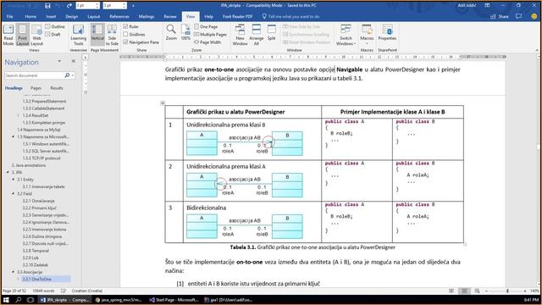Select Vertical page movement

(97, 34)
